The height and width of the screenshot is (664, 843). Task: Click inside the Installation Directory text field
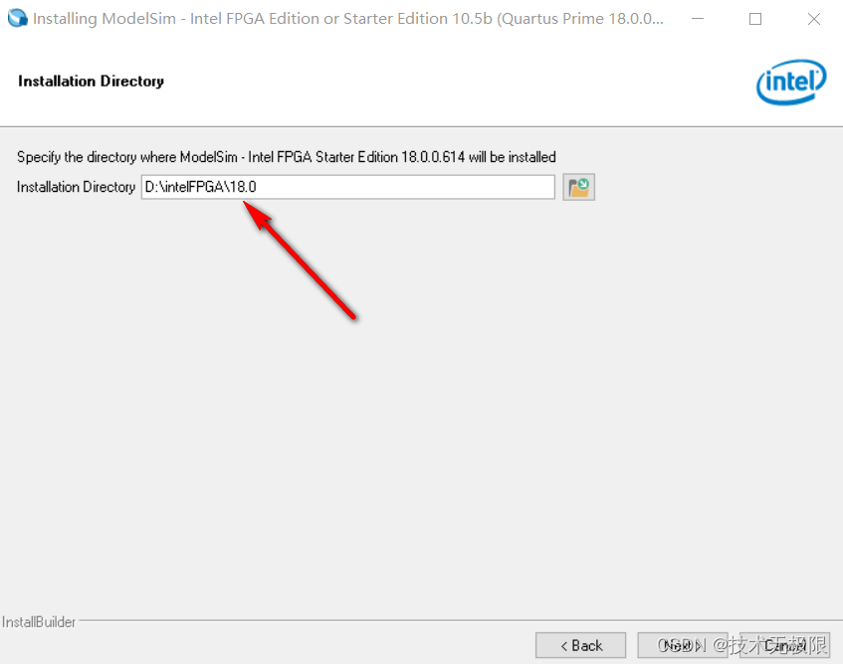(x=347, y=187)
